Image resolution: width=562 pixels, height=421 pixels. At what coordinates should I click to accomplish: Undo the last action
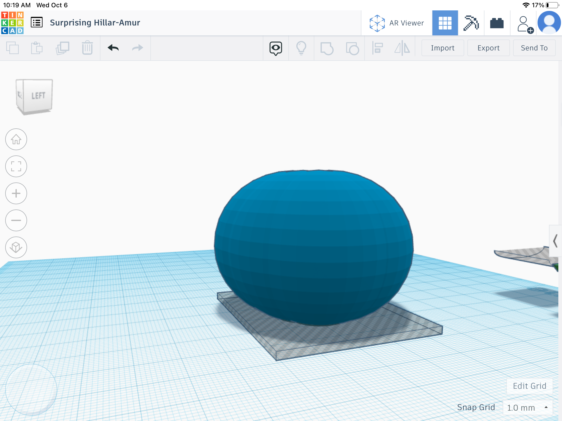point(113,48)
